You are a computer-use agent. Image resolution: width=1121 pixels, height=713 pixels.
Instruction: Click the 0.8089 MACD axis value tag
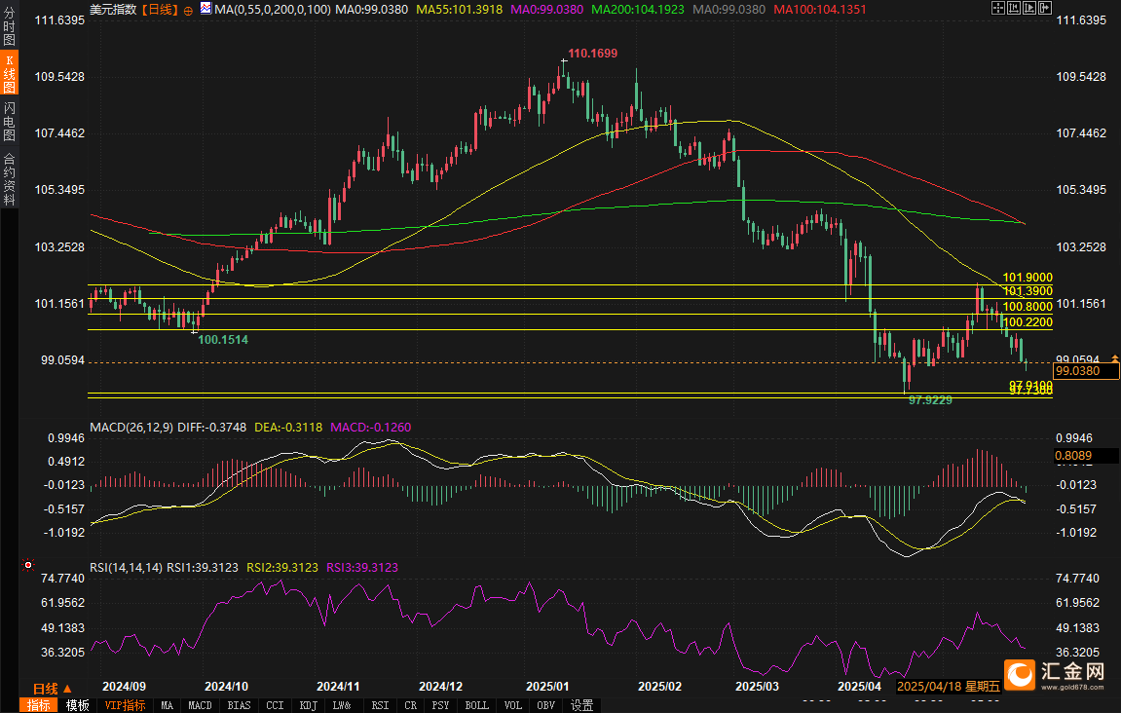1086,456
